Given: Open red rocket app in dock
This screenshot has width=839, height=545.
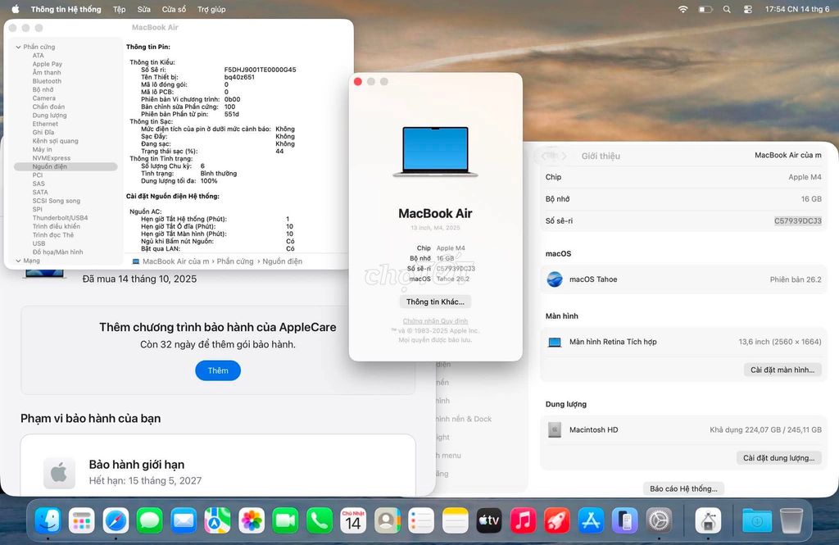Looking at the screenshot, I should [x=557, y=520].
